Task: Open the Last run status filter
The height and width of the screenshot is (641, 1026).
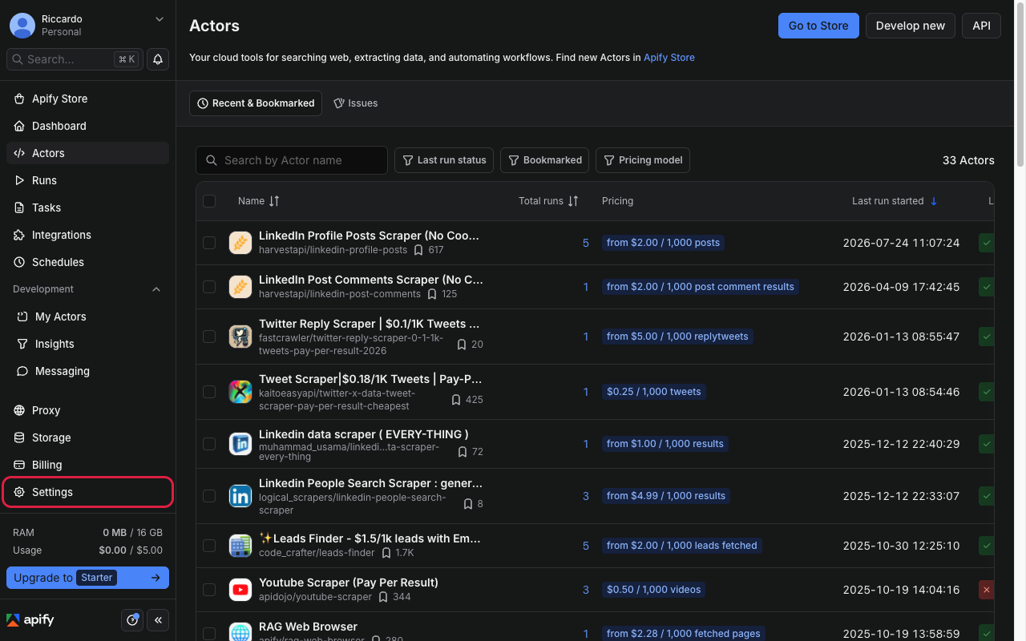Action: (x=444, y=160)
